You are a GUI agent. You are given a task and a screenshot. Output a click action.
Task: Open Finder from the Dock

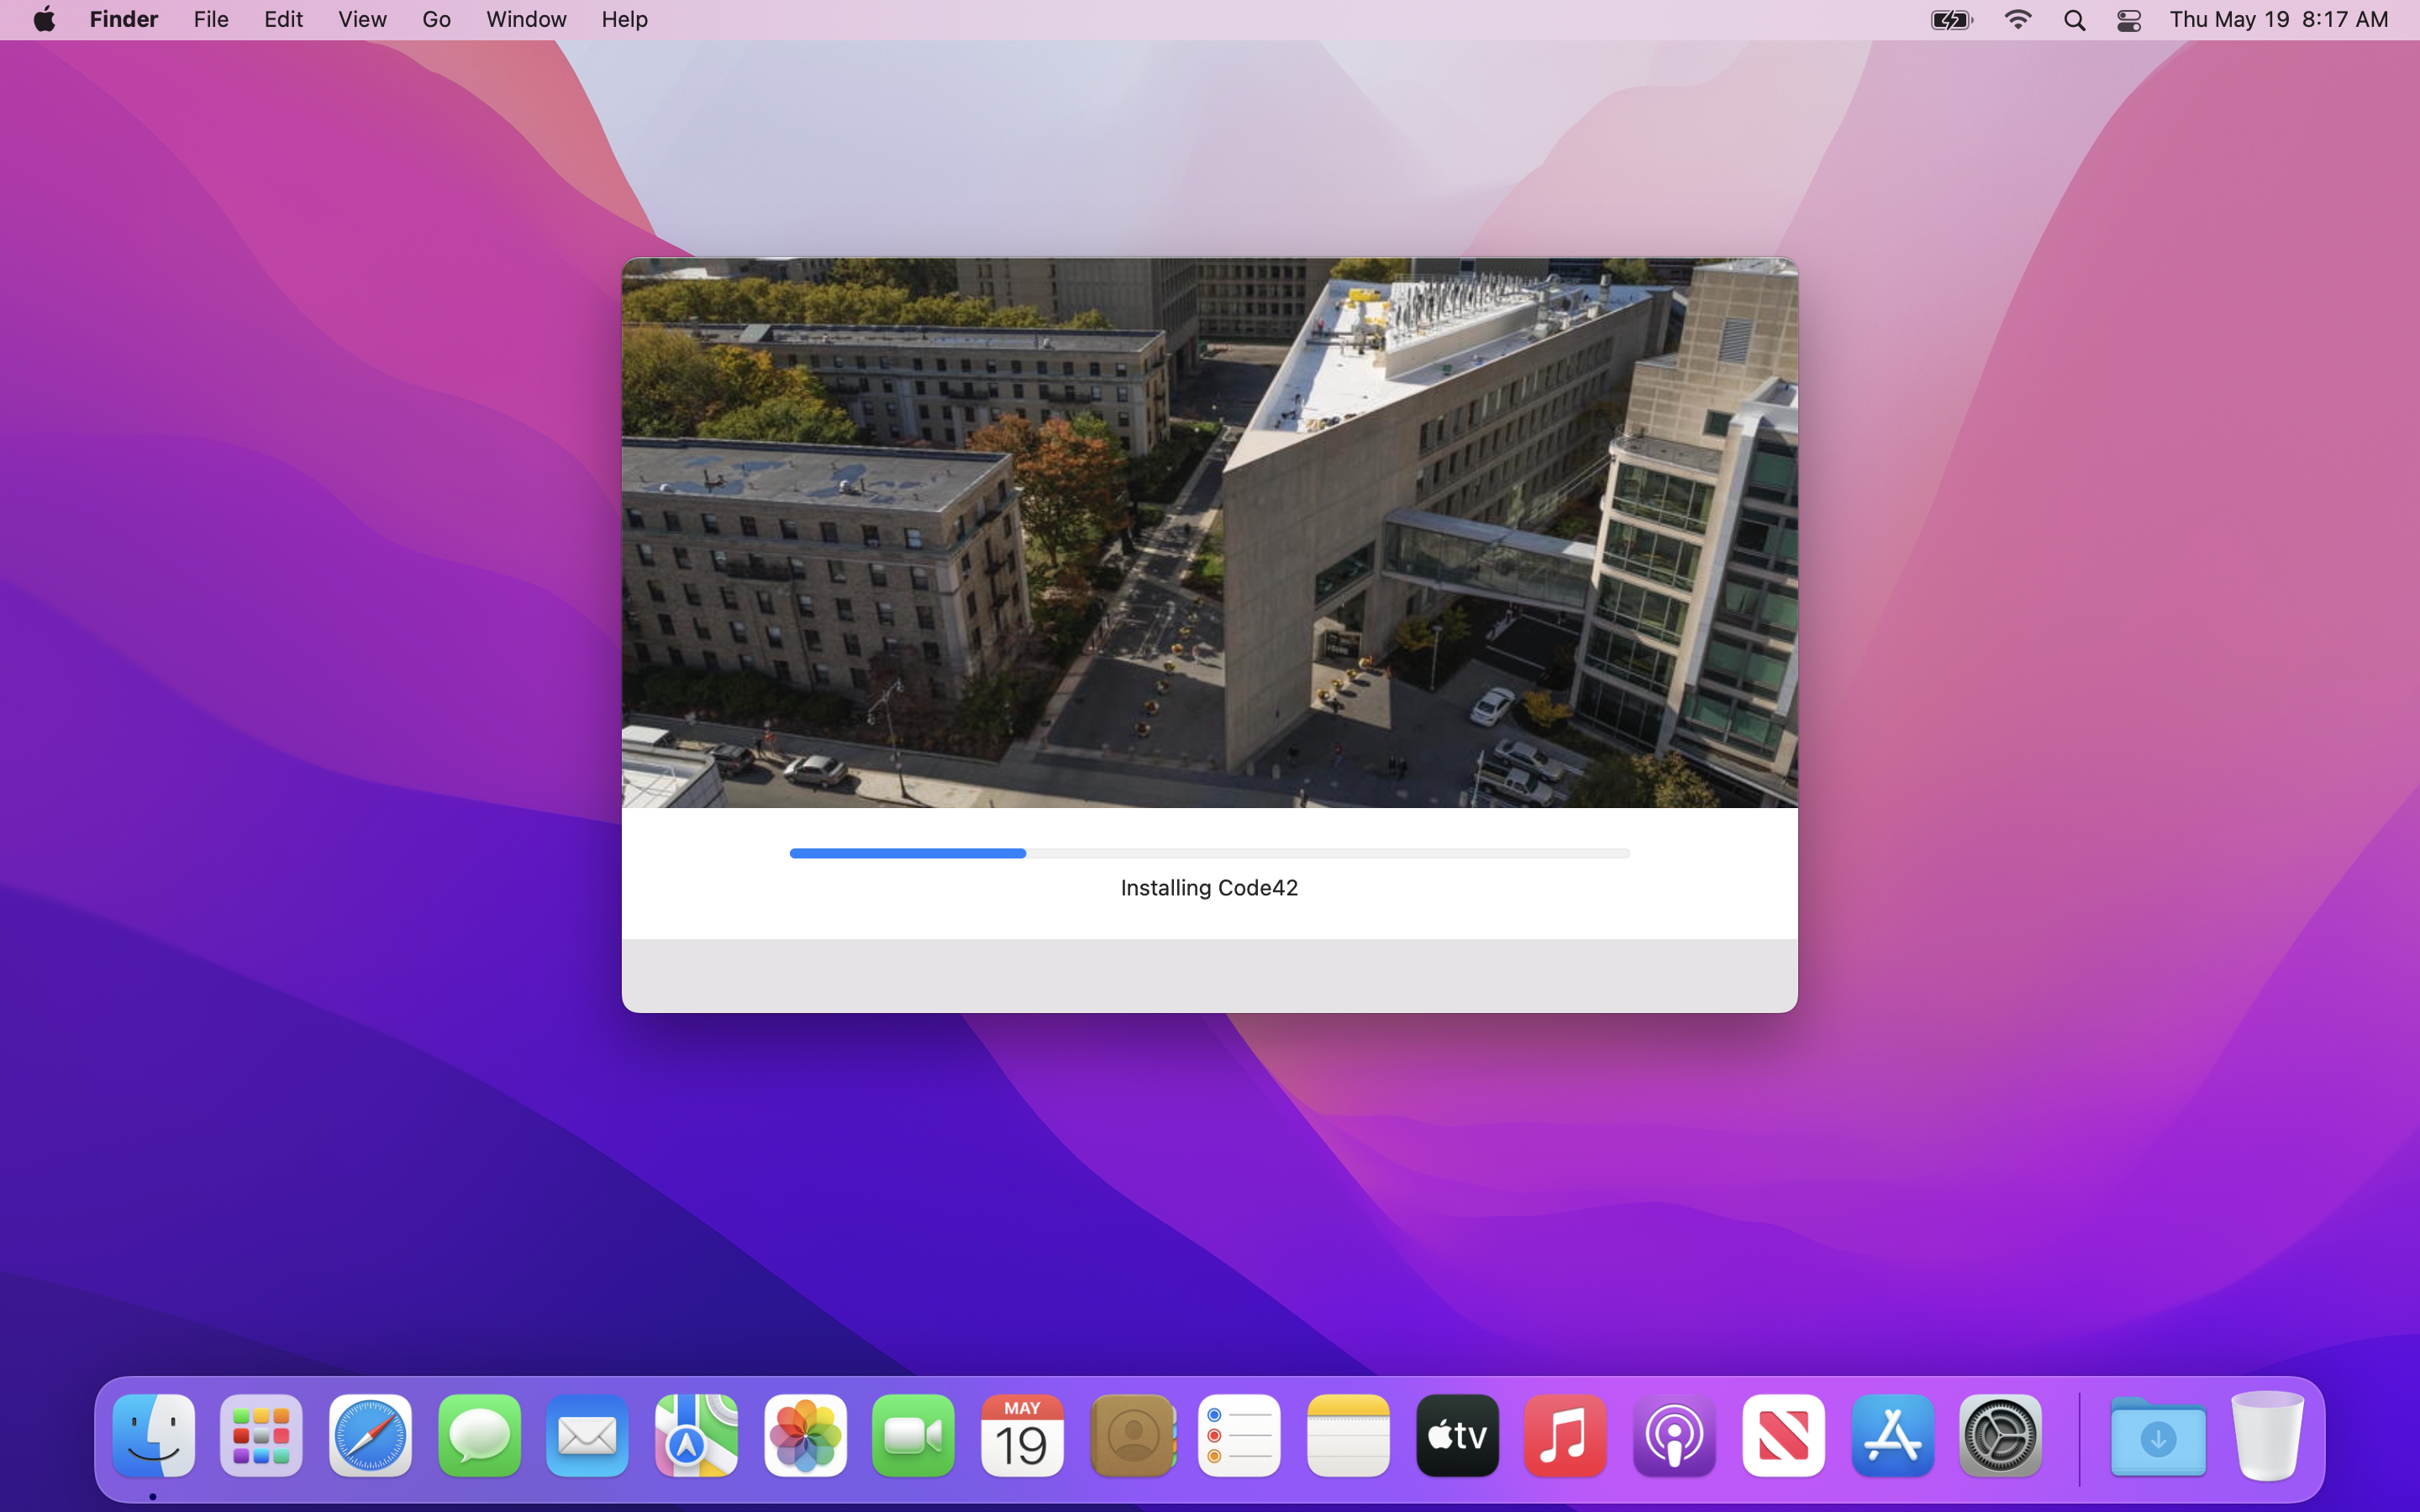[x=153, y=1435]
